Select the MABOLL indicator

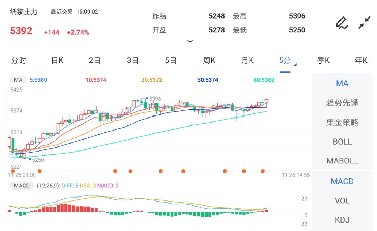click(x=342, y=161)
